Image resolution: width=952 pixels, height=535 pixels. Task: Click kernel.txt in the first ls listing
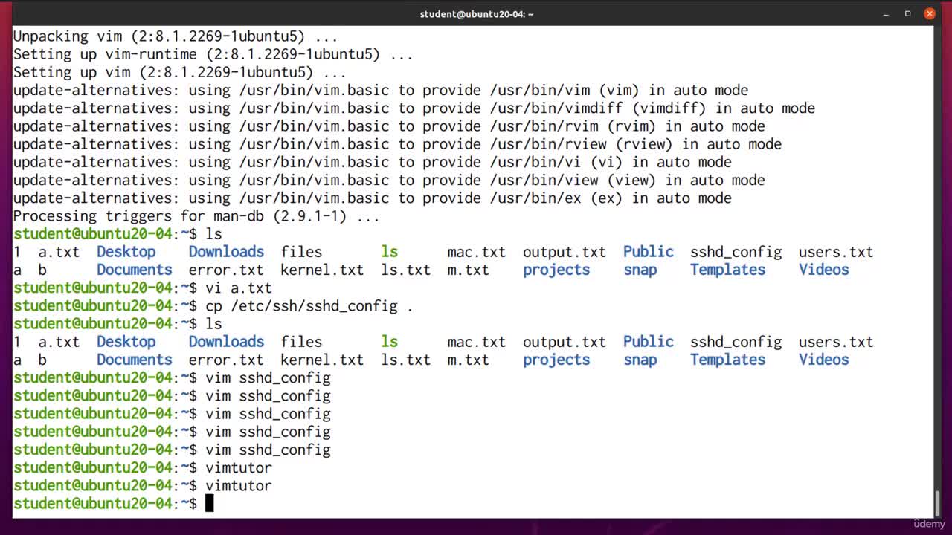[x=322, y=270]
